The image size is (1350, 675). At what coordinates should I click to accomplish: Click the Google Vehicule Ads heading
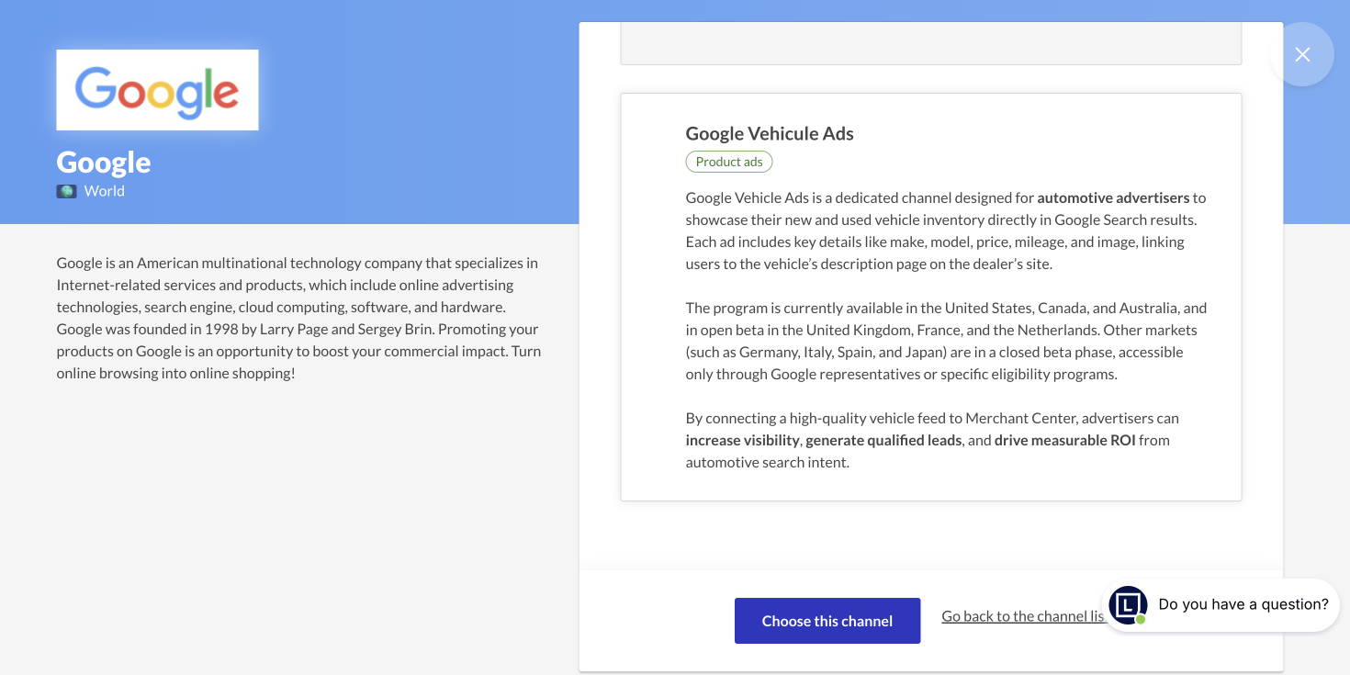770,133
